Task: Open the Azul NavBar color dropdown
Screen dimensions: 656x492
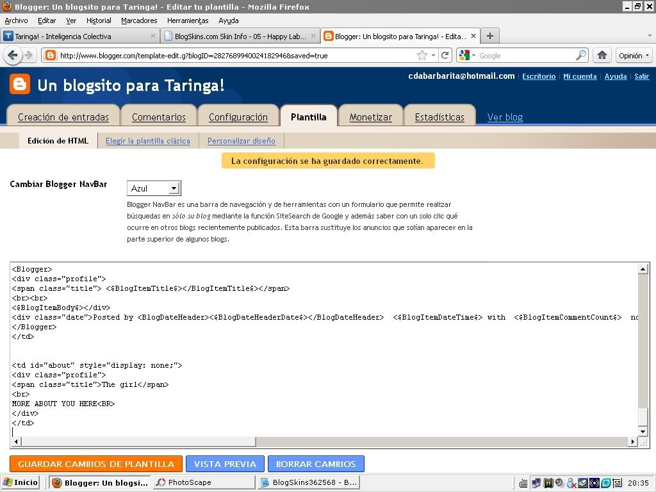Action: click(x=154, y=188)
